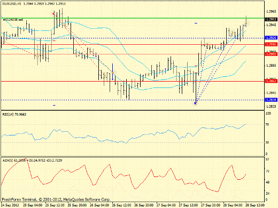Click the 28 Sep 04:00 time label
Screen dimensions: 278x208
tap(233, 205)
